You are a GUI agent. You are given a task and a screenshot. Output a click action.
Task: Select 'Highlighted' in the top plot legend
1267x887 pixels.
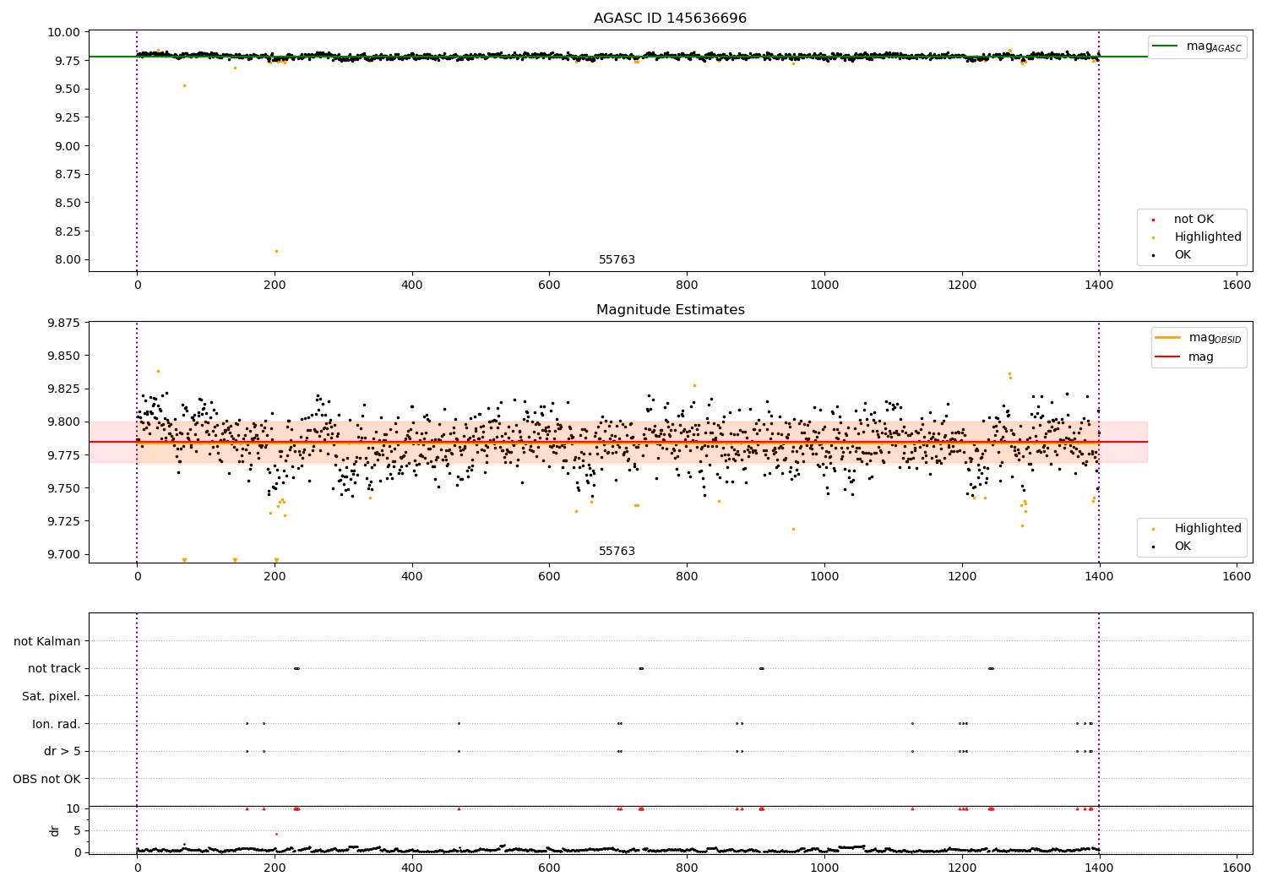click(x=1208, y=237)
